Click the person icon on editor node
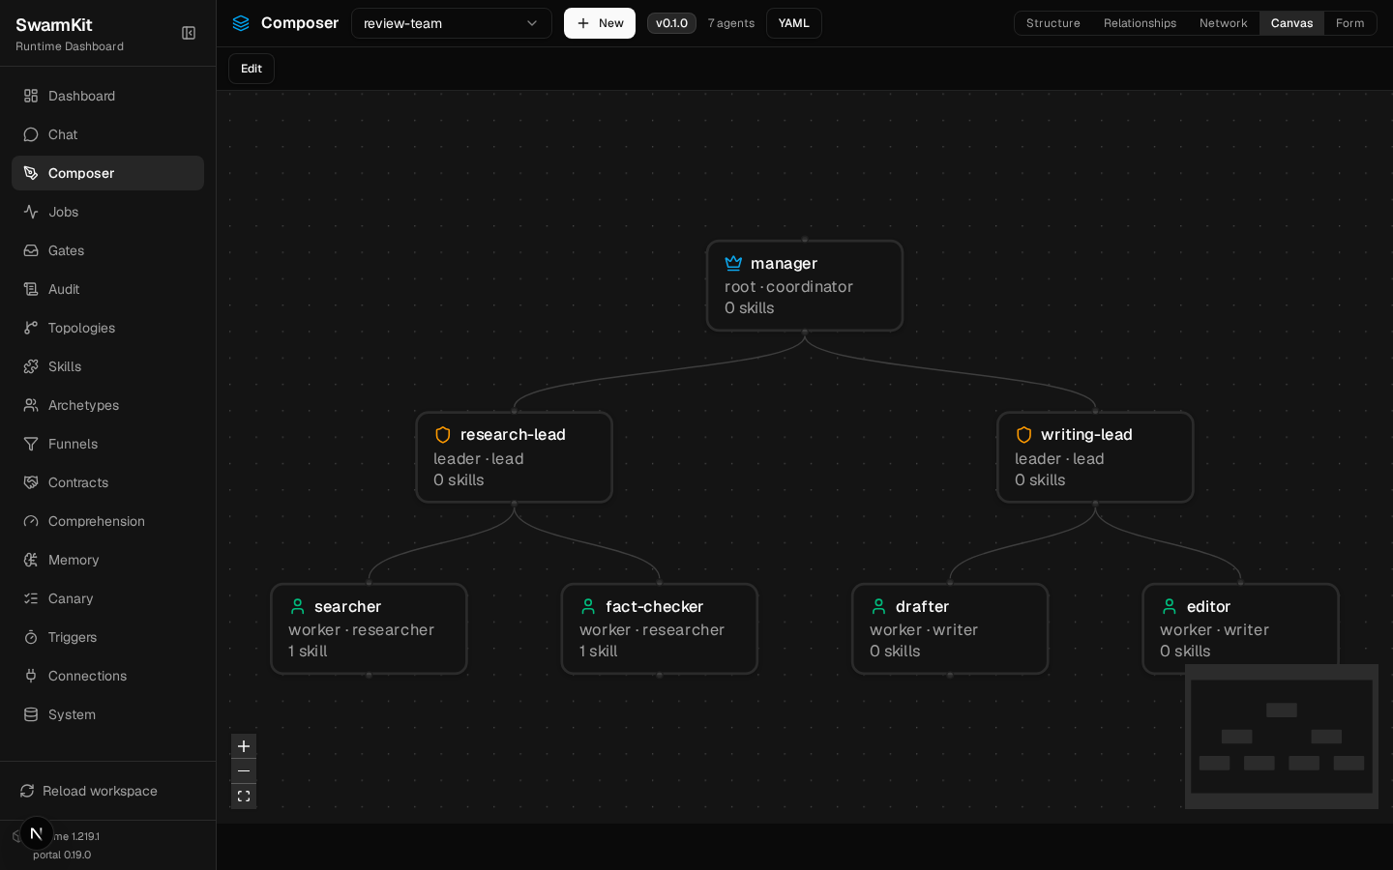The height and width of the screenshot is (870, 1393). [1169, 606]
